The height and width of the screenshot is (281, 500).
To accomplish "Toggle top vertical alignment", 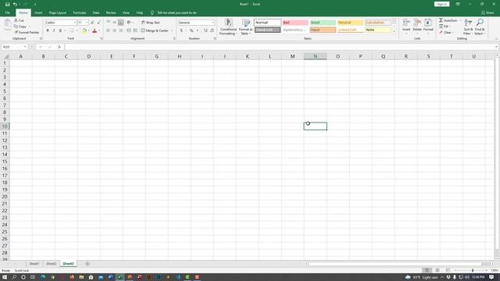I will [108, 23].
